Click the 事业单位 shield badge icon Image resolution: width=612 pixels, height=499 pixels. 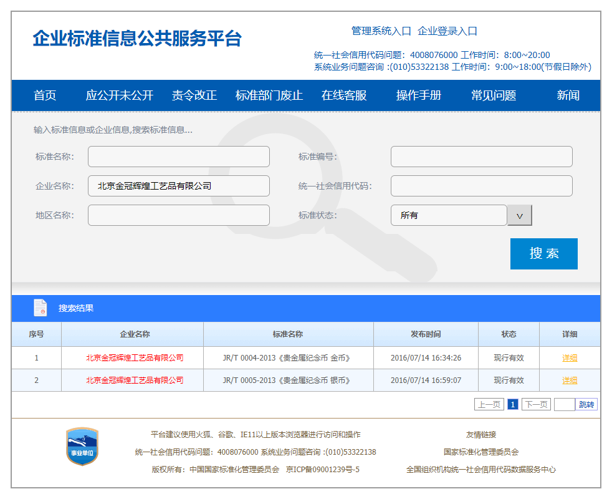tap(82, 447)
